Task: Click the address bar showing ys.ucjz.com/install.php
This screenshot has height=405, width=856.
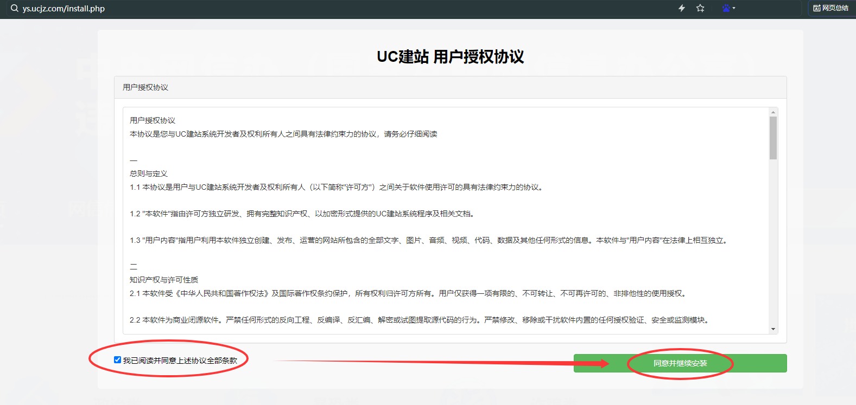Action: [x=64, y=9]
